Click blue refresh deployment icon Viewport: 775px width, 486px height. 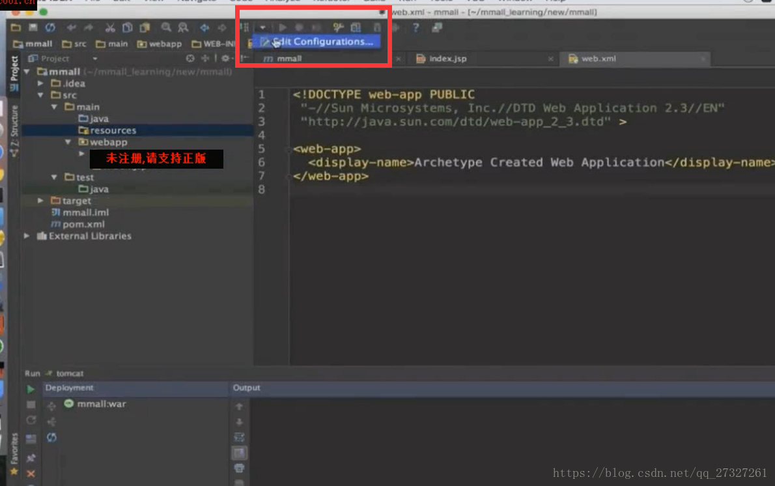[x=51, y=437]
